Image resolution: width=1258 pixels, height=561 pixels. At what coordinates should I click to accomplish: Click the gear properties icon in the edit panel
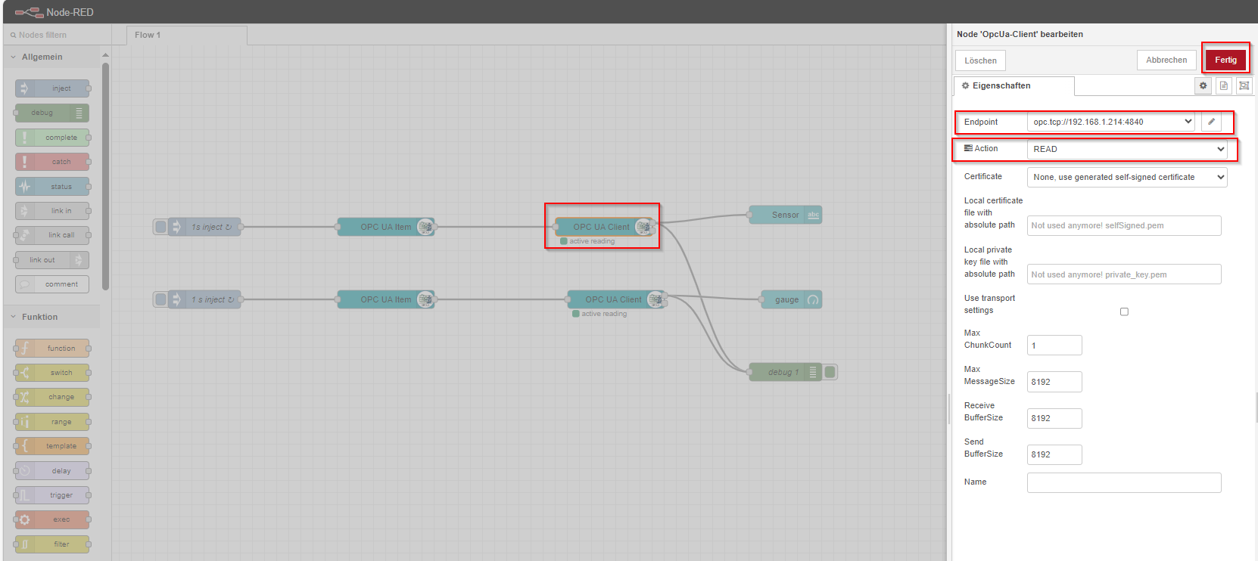click(1203, 86)
